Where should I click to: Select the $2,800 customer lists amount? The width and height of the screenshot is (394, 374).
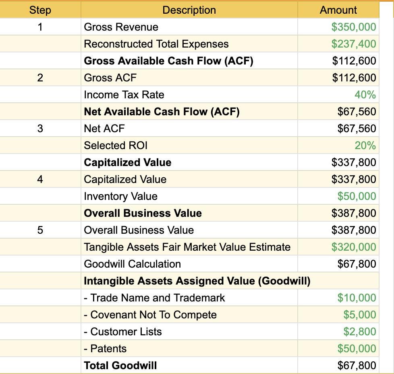click(359, 332)
